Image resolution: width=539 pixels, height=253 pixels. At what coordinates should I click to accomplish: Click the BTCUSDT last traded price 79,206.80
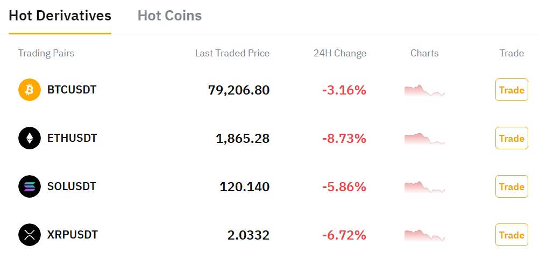[x=238, y=90]
